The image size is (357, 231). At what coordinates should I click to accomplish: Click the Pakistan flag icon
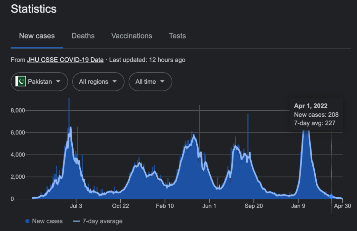click(x=20, y=81)
